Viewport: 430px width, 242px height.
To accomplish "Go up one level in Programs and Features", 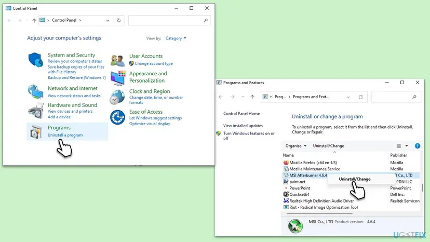I will pos(252,97).
